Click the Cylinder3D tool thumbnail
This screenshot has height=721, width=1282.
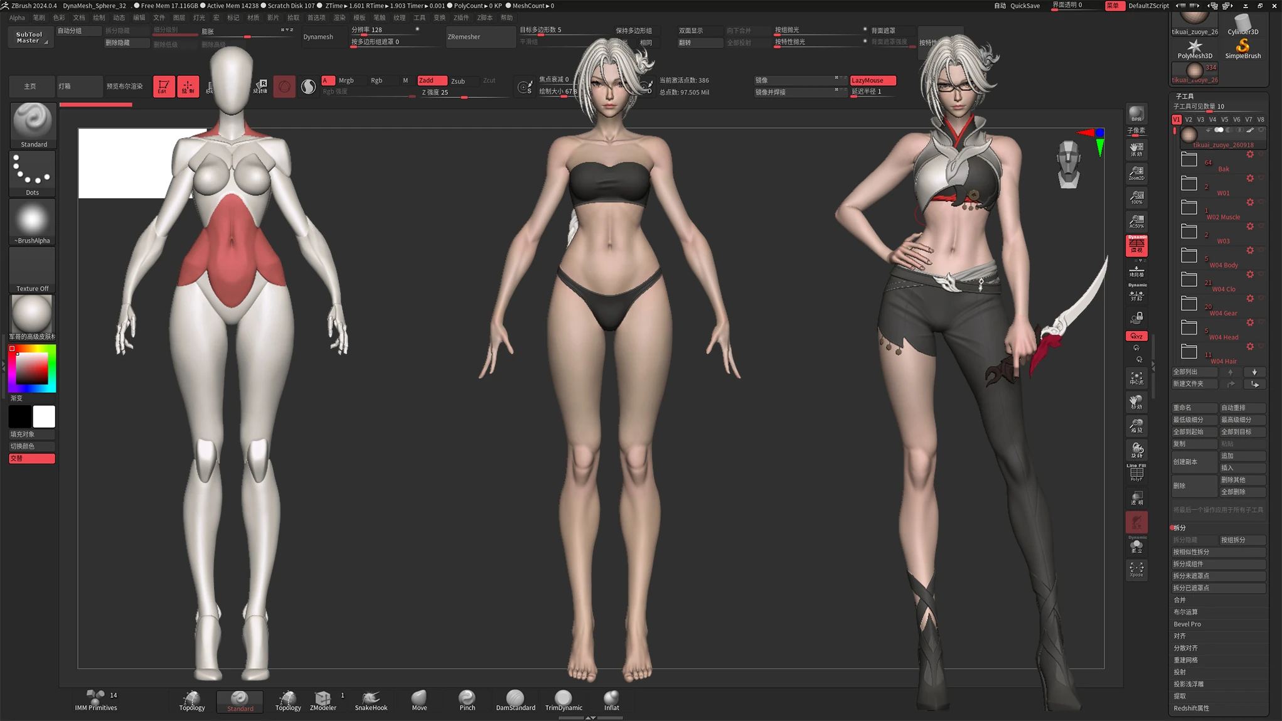(x=1242, y=24)
